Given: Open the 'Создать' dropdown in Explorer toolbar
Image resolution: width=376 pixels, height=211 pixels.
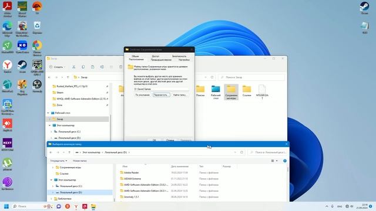Looking at the screenshot, I should point(57,67).
